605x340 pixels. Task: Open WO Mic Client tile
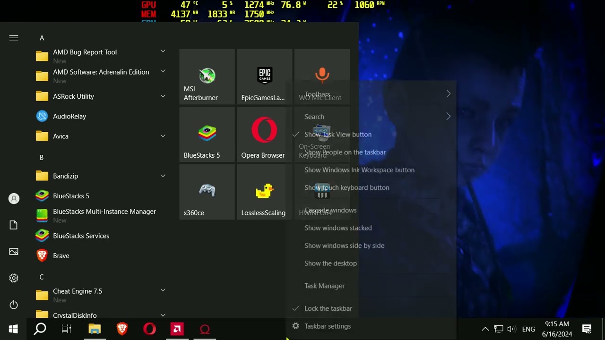click(x=322, y=76)
